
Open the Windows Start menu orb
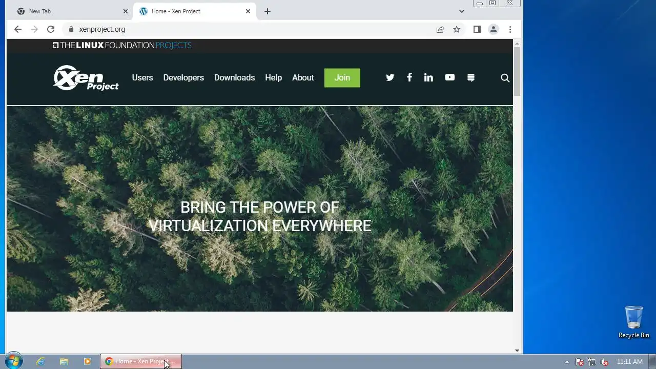tap(13, 361)
